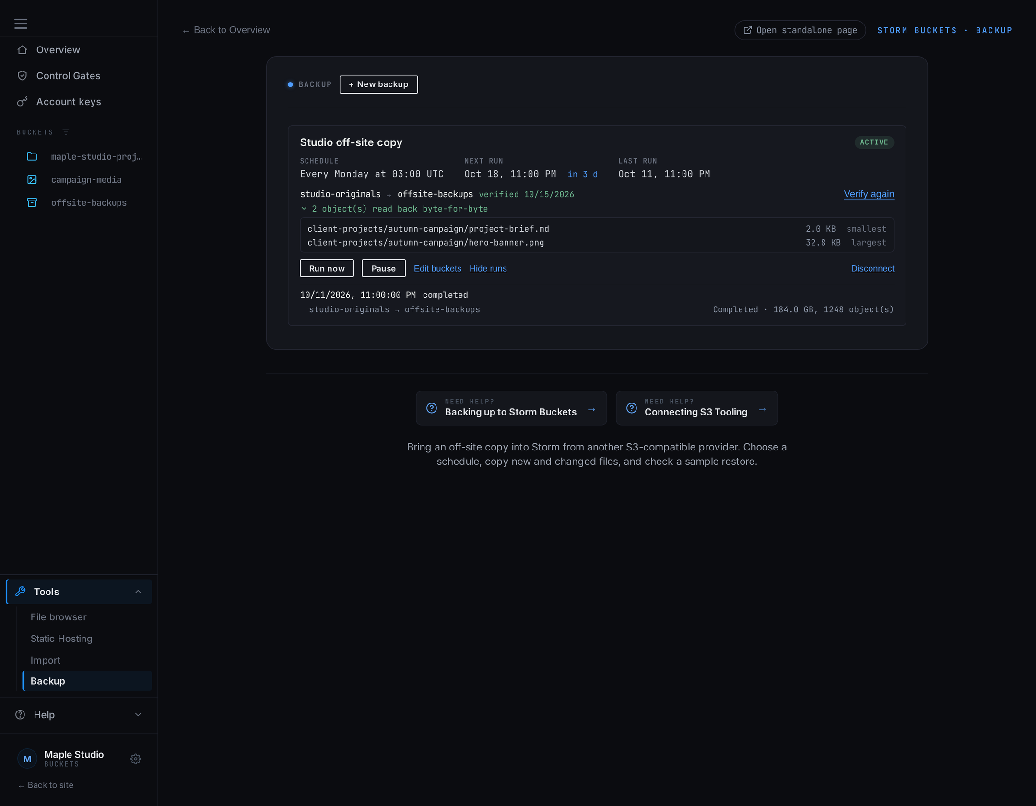This screenshot has height=806, width=1036.
Task: Click Run now button
Action: point(327,268)
